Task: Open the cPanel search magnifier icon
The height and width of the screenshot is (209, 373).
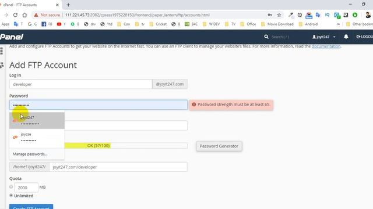Action: pos(266,37)
